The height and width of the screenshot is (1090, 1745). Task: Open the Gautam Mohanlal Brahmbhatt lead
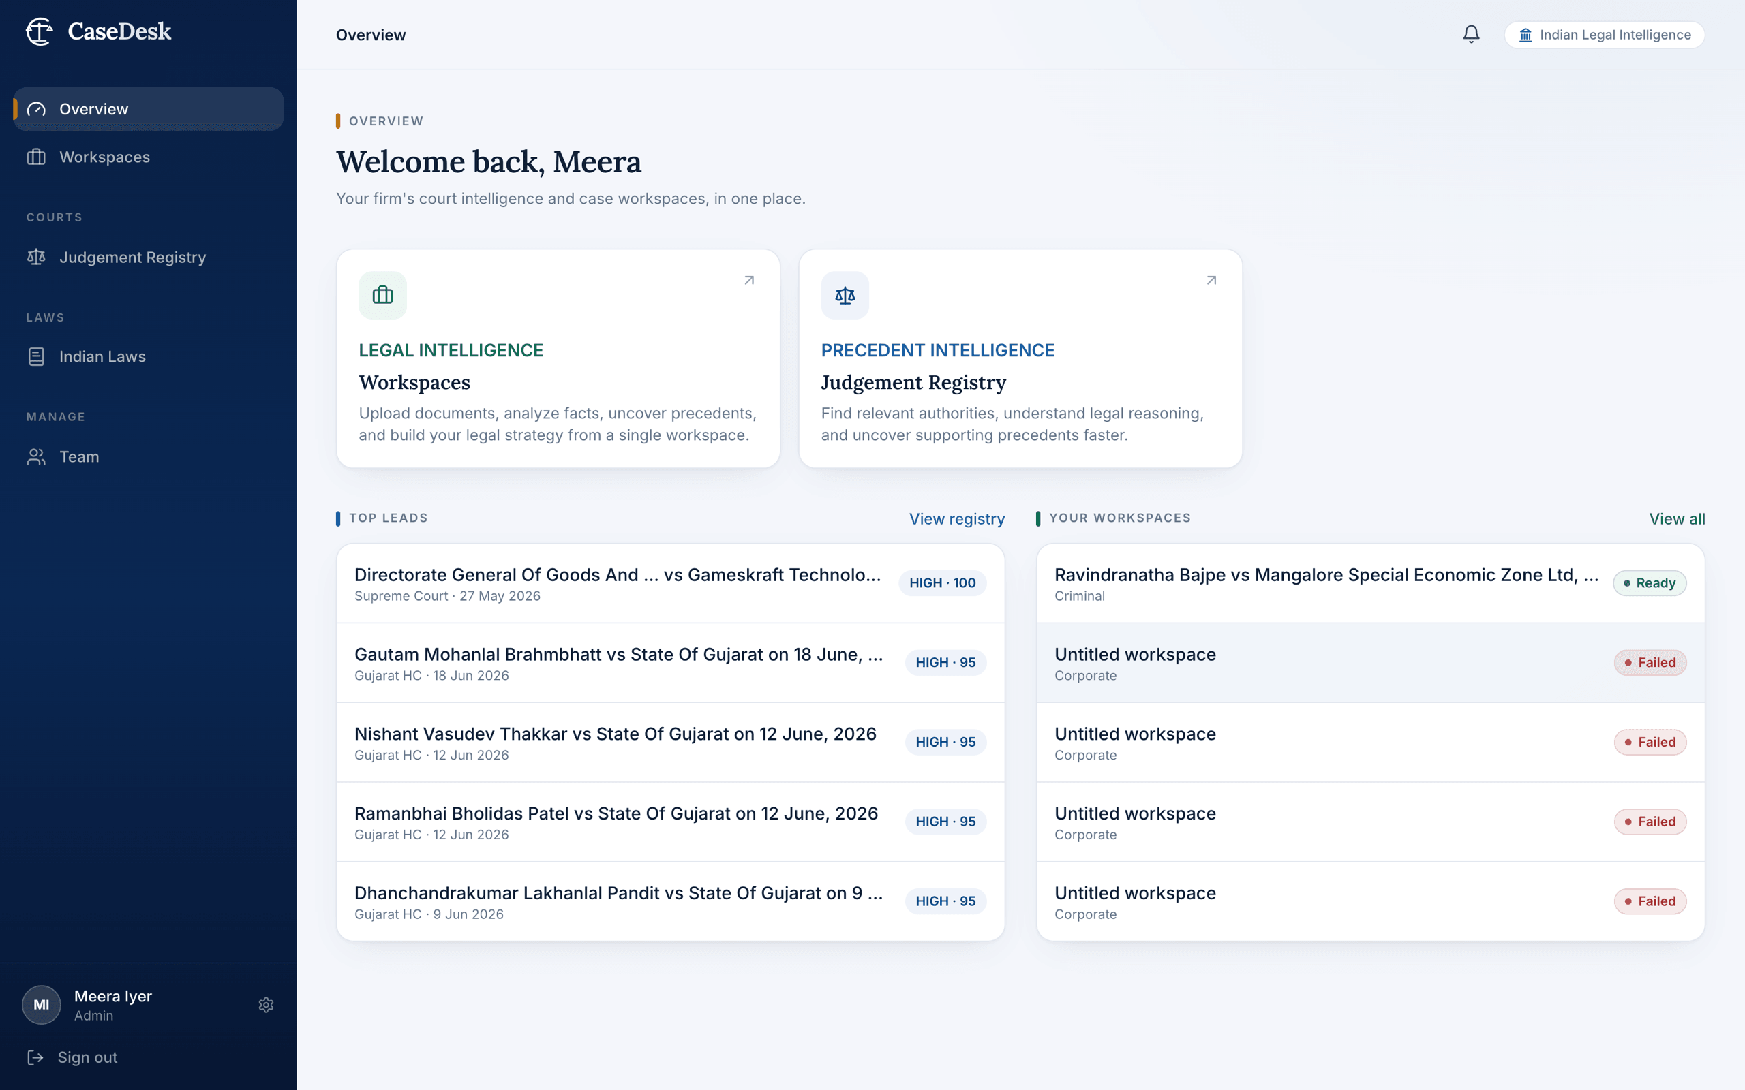pos(671,664)
